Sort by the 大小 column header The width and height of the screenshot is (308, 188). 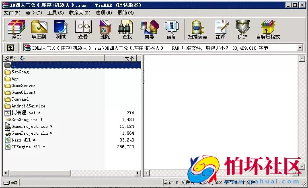pos(120,58)
